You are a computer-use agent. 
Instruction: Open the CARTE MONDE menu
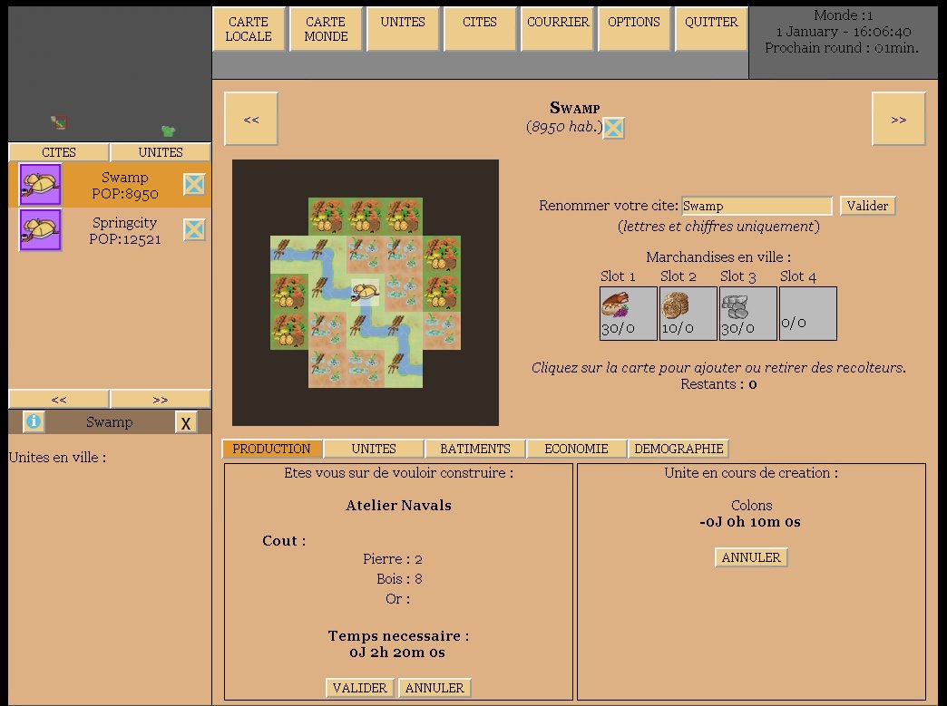[326, 29]
